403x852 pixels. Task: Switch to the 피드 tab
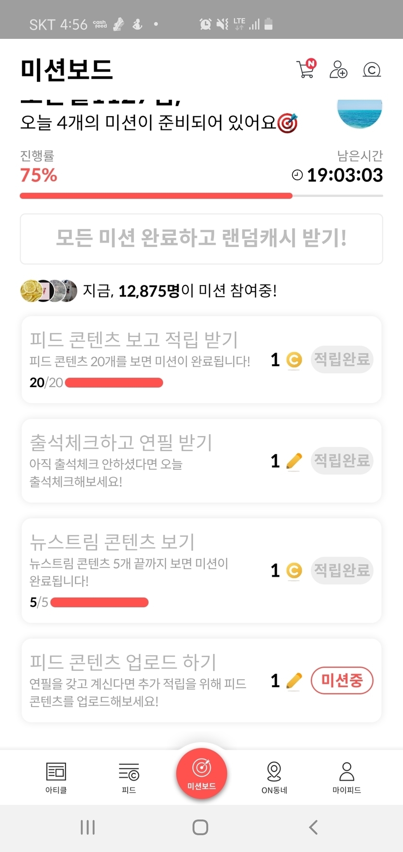(129, 777)
